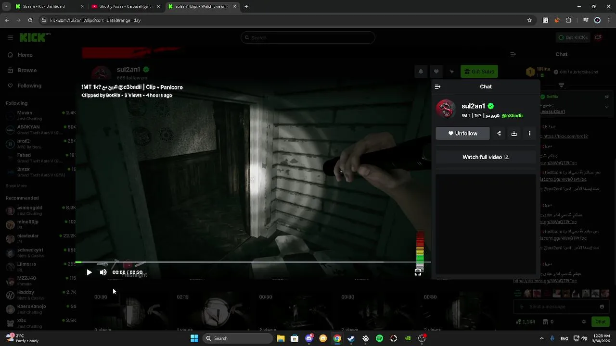This screenshot has width=616, height=346.
Task: Open Steam from the taskbar
Action: point(351,338)
